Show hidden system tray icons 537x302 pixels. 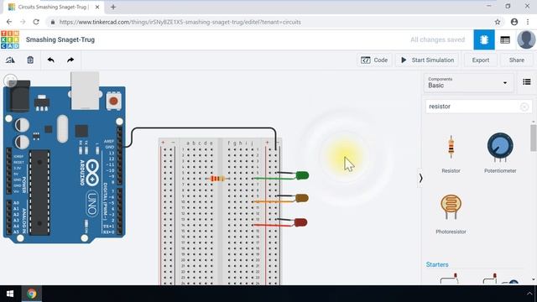click(x=529, y=294)
